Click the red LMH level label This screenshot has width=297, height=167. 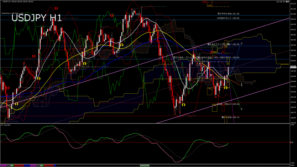tap(205, 2)
